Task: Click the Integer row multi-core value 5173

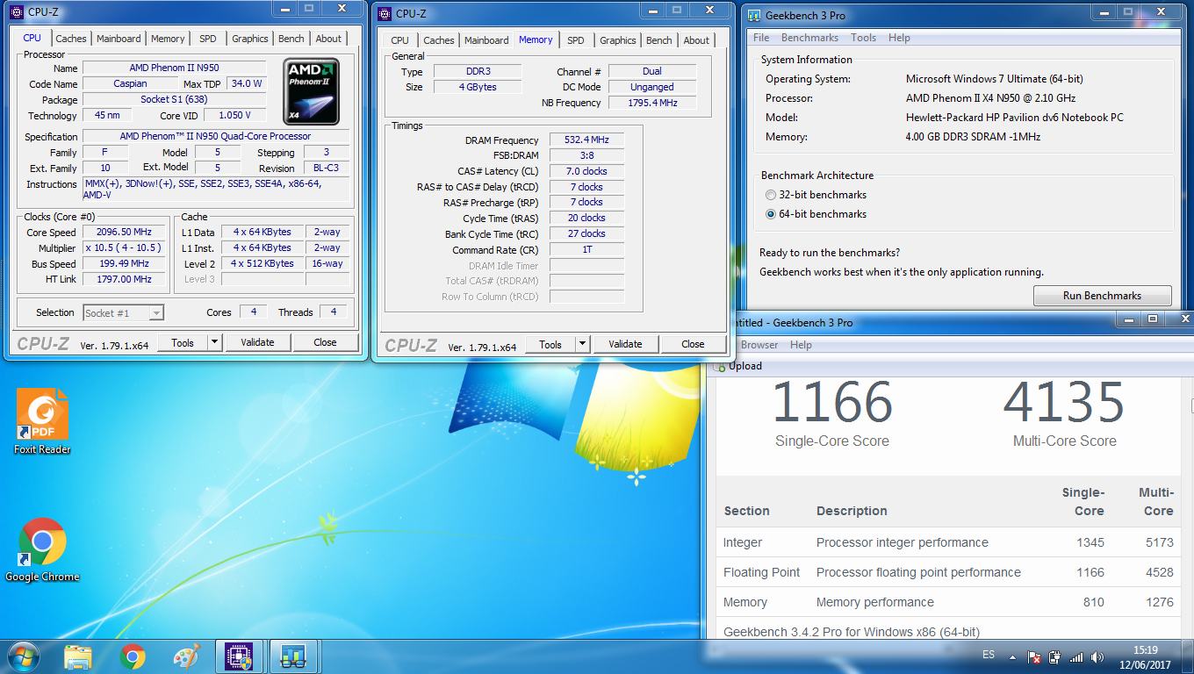Action: [1159, 542]
